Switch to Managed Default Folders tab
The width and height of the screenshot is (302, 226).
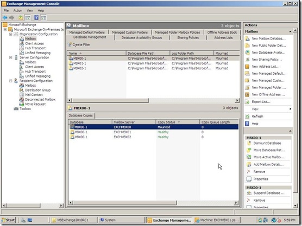point(87,33)
